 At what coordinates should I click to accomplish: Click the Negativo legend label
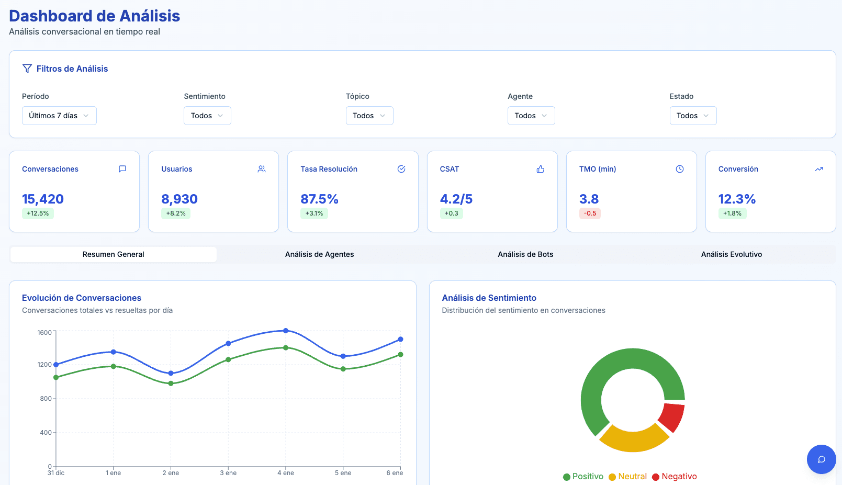pos(679,477)
